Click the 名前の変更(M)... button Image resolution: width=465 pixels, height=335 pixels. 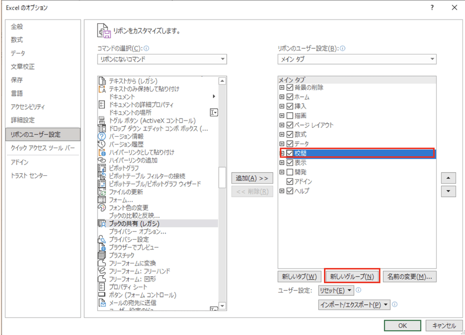410,277
